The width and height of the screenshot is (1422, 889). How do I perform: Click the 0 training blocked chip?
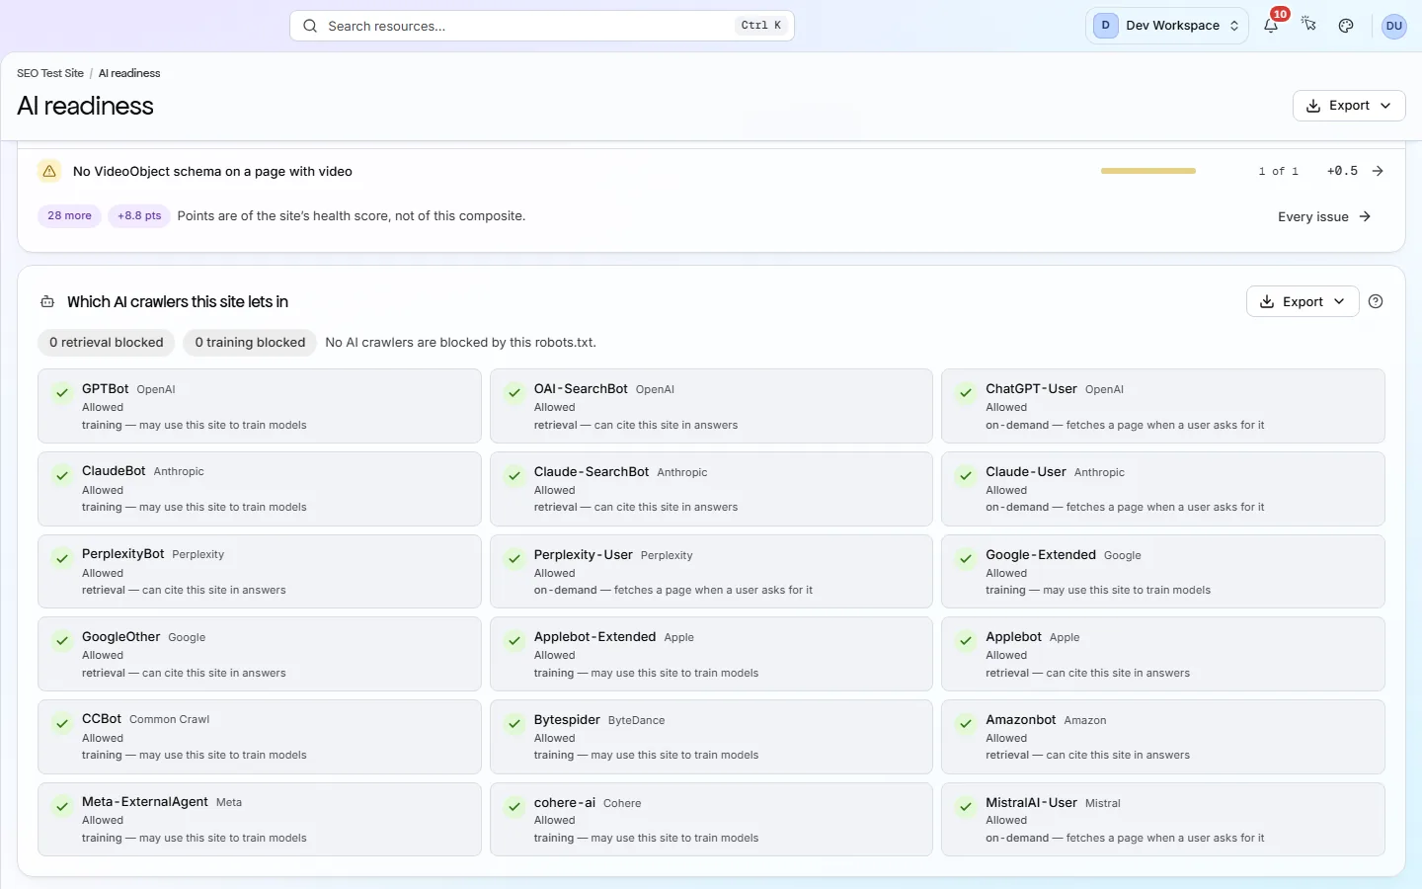pos(250,343)
